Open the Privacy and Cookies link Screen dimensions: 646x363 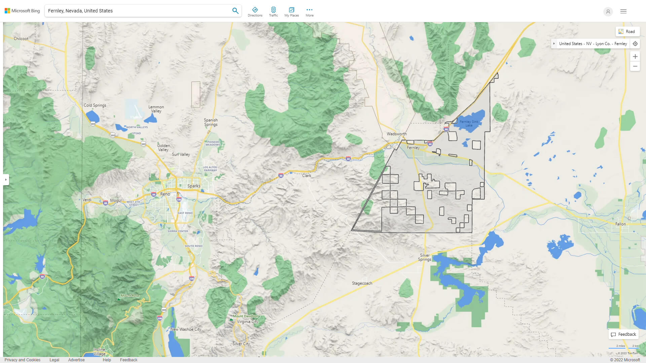[x=23, y=360]
